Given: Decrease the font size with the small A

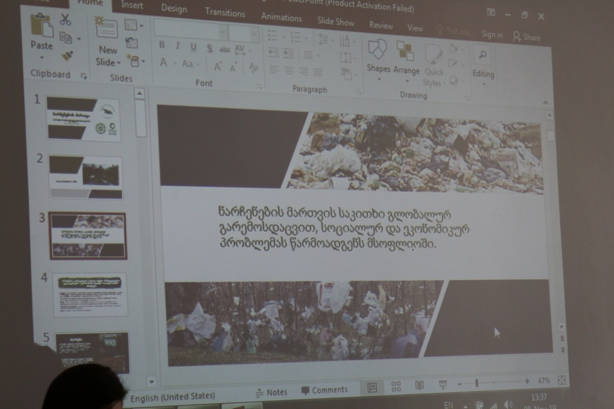Looking at the screenshot, I should click(x=234, y=68).
